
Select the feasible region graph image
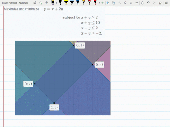coord(63,78)
